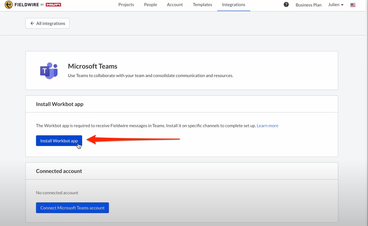Viewport: 368px width, 226px height.
Task: Open the Templates tab
Action: tap(202, 5)
